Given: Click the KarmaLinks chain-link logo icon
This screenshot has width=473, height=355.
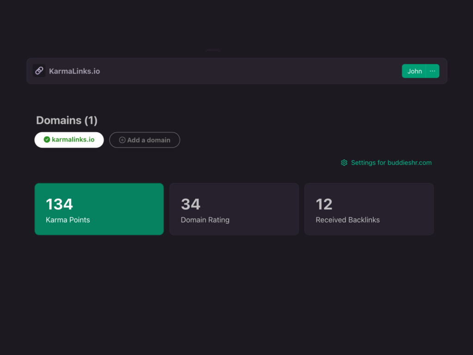Looking at the screenshot, I should click(x=39, y=71).
